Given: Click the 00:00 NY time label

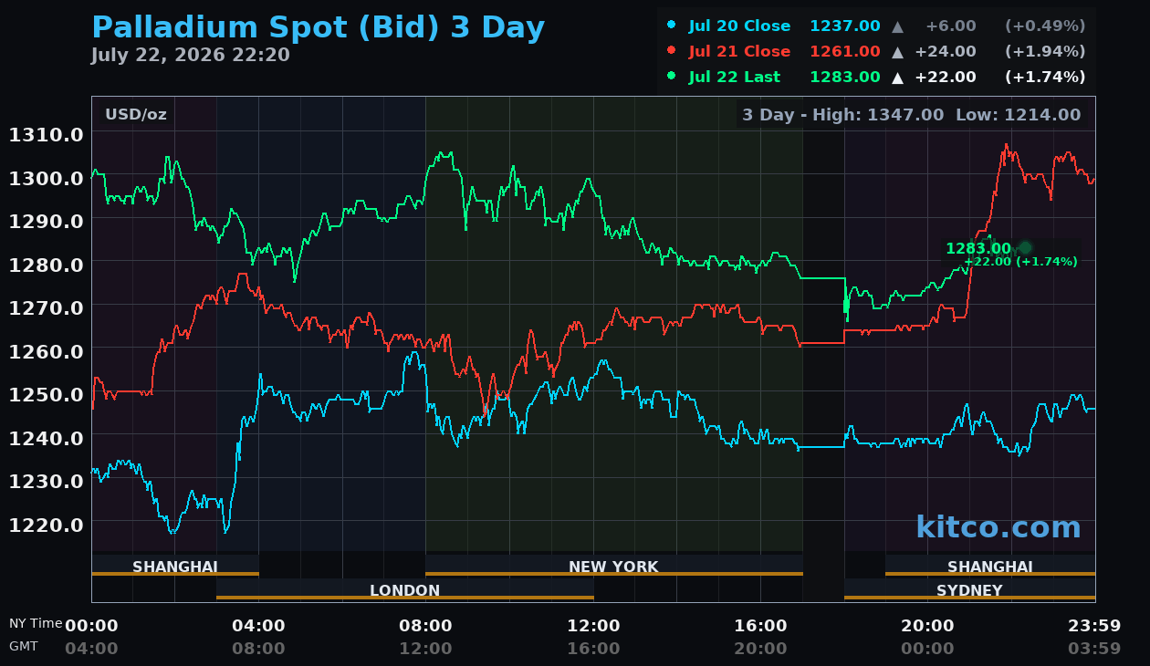Looking at the screenshot, I should point(91,626).
